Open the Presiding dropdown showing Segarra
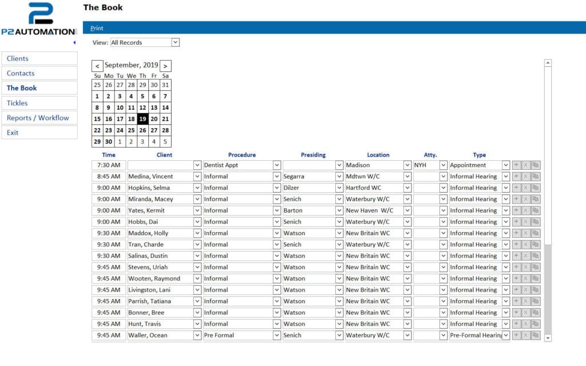 pos(339,176)
